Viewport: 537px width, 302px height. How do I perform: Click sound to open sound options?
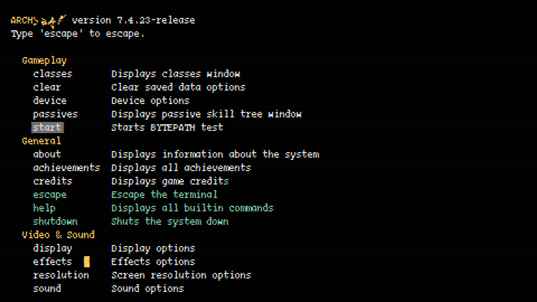[x=47, y=289]
